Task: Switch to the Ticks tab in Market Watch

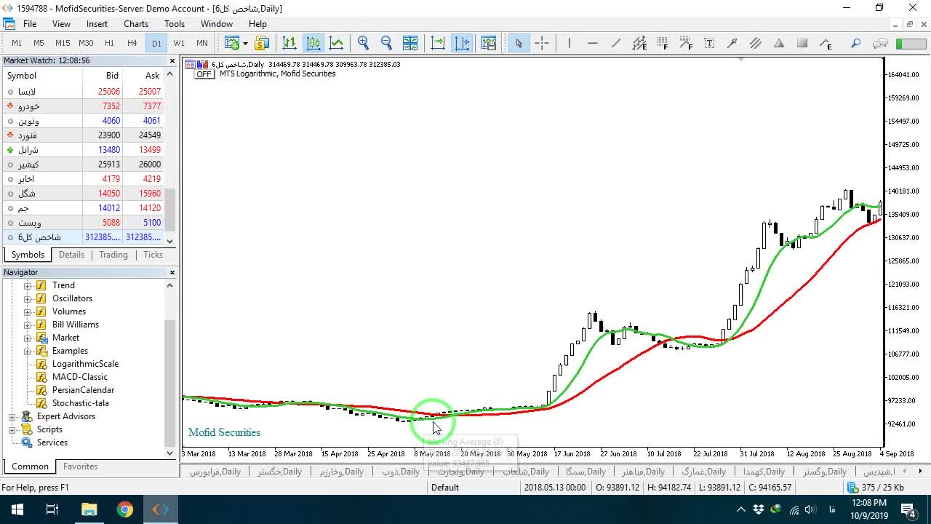Action: 153,255
